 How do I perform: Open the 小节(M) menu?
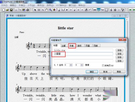point(31,5)
